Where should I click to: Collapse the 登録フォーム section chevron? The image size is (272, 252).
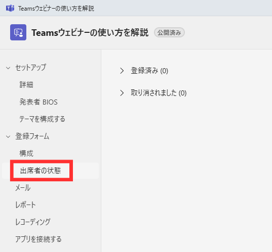pyautogui.click(x=8, y=137)
